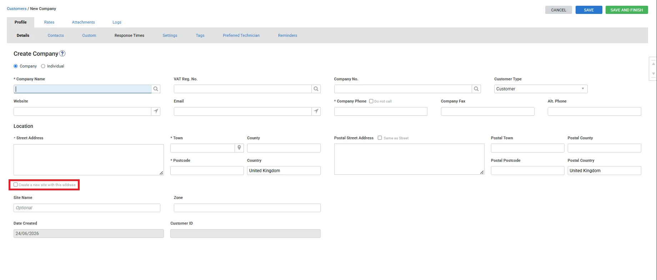Image resolution: width=657 pixels, height=280 pixels.
Task: Open the Settings sub-tab
Action: (x=170, y=35)
